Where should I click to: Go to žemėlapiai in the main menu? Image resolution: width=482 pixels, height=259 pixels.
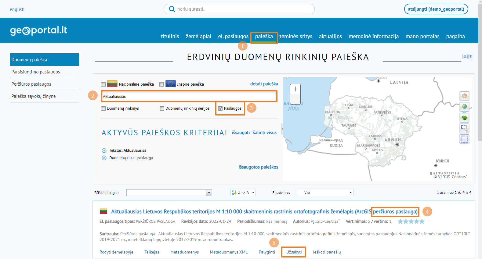198,36
